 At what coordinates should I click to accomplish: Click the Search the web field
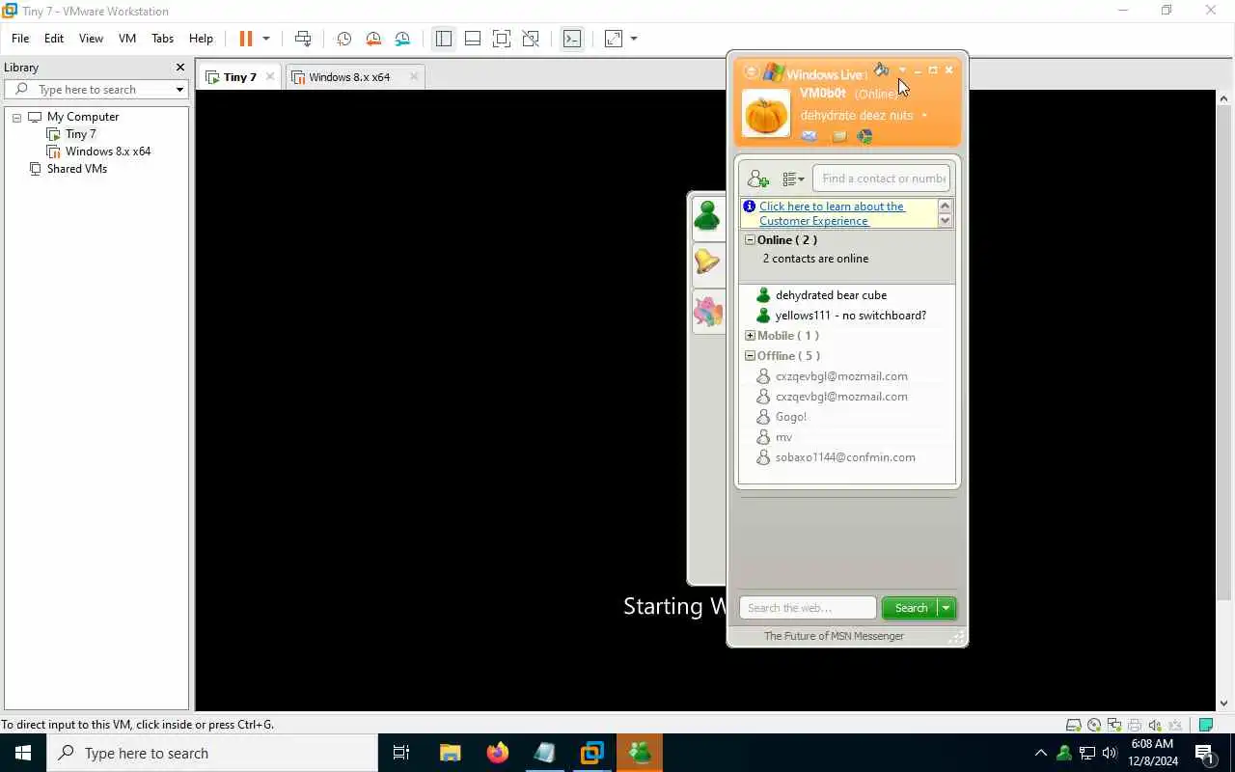[808, 608]
